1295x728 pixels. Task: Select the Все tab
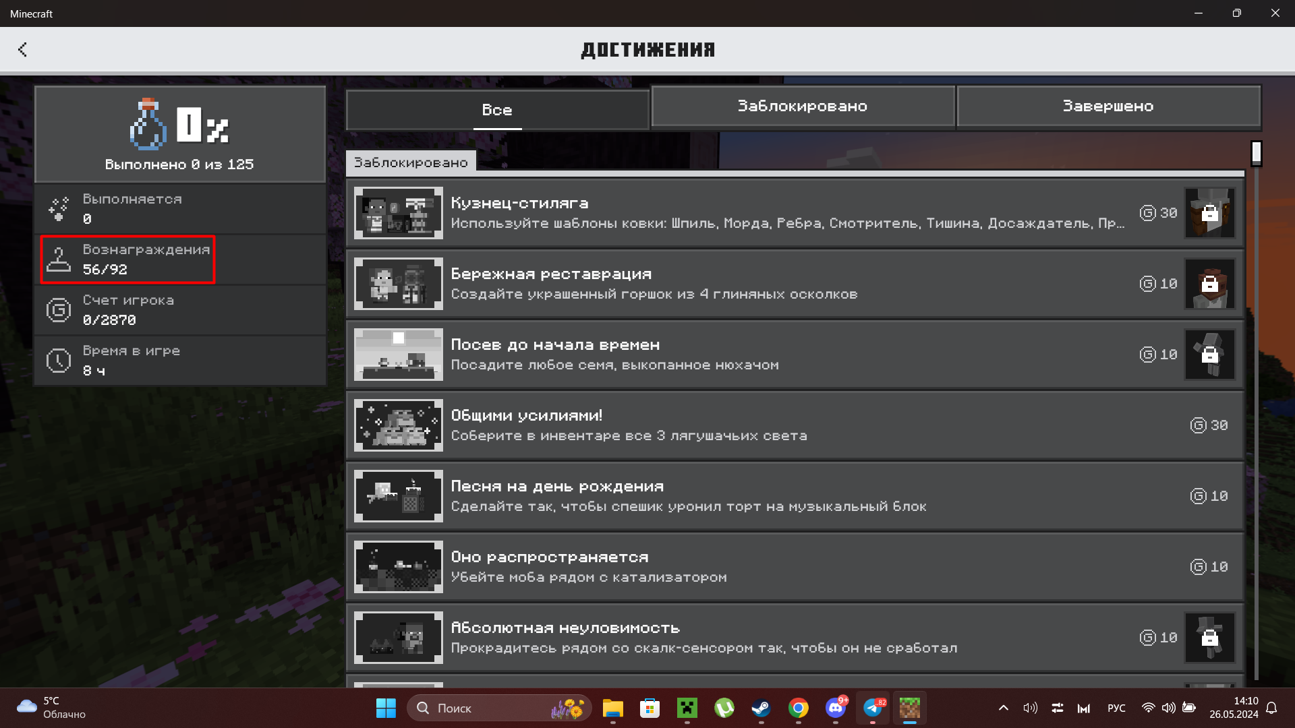coord(497,110)
